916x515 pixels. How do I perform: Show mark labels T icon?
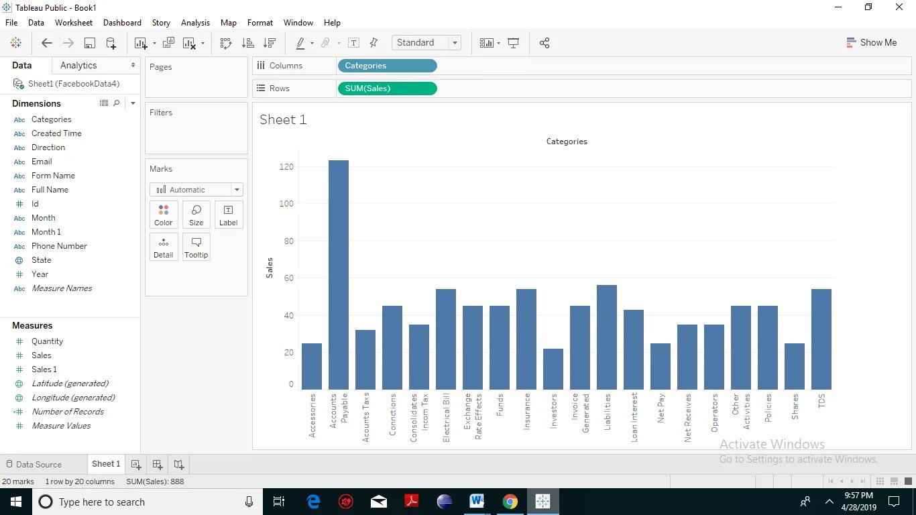point(354,43)
